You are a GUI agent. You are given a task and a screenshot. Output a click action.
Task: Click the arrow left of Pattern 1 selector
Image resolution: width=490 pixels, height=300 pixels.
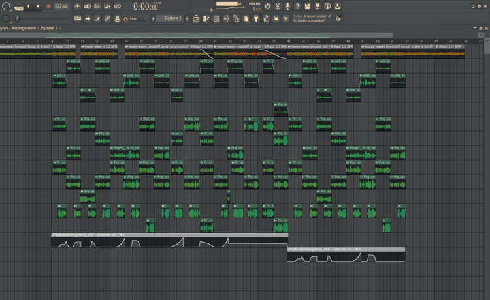tap(153, 19)
